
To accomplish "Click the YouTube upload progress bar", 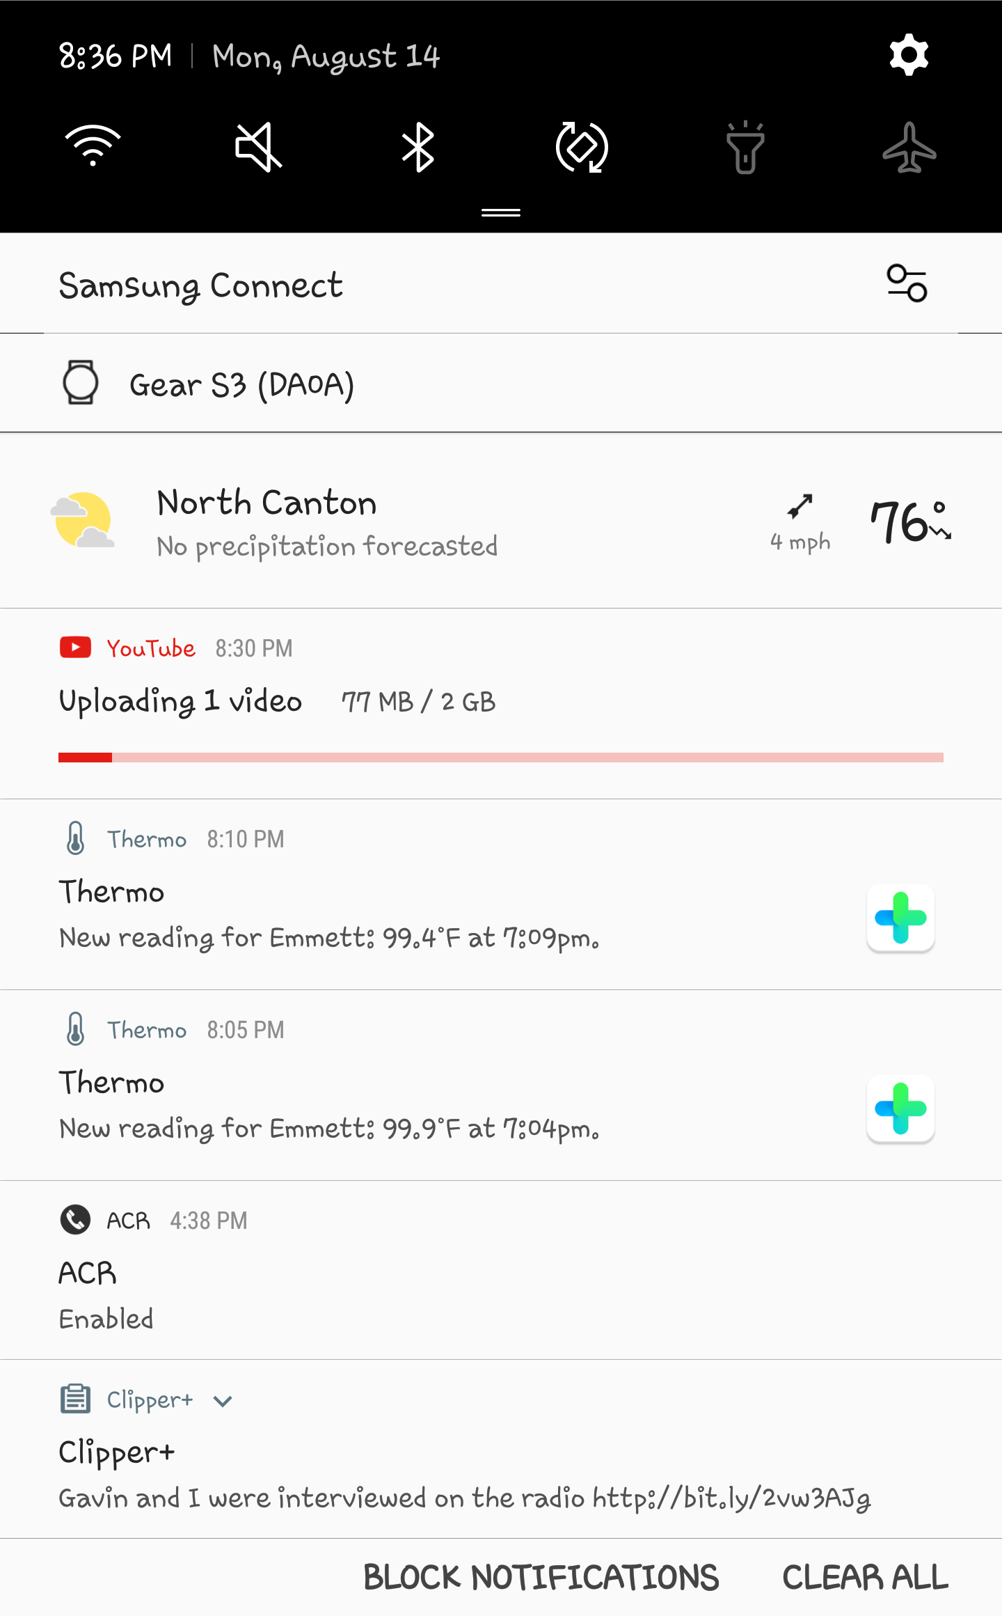I will click(x=501, y=758).
